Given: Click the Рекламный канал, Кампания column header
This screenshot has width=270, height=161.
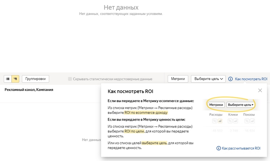Looking at the screenshot, I should (29, 90).
